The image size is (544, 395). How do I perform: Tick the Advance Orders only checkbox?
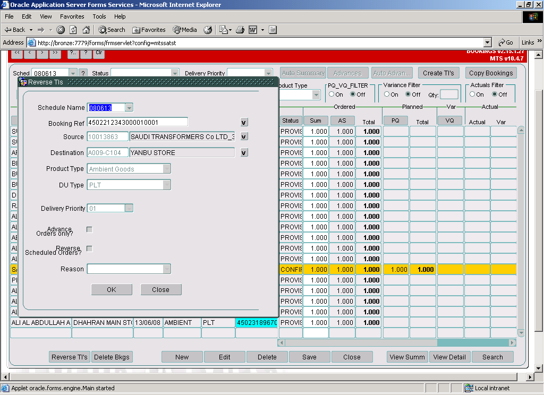89,229
